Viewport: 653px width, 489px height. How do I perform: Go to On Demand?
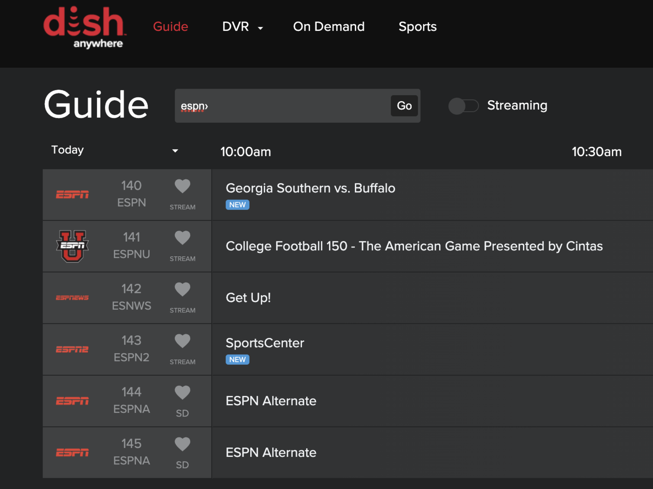pos(329,27)
